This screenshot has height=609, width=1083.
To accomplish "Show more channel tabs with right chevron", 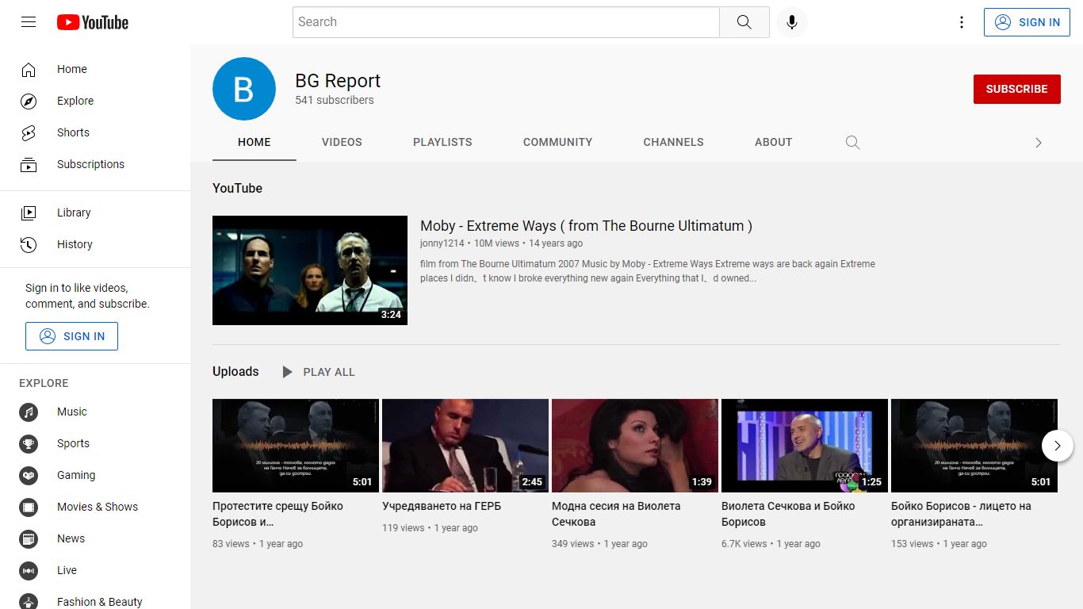I will [1039, 143].
